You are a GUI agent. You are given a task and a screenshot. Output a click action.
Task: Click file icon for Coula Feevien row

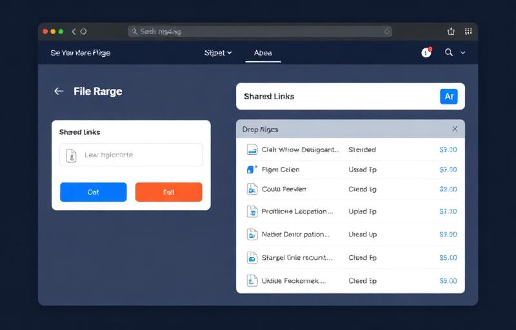[x=252, y=189]
